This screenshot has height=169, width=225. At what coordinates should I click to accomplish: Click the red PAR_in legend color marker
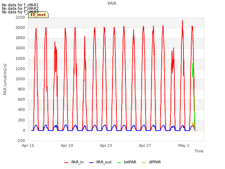66,163
